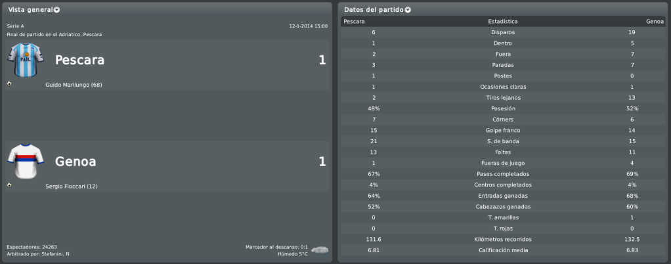
Task: Select the Calificación media row
Action: coord(503,250)
